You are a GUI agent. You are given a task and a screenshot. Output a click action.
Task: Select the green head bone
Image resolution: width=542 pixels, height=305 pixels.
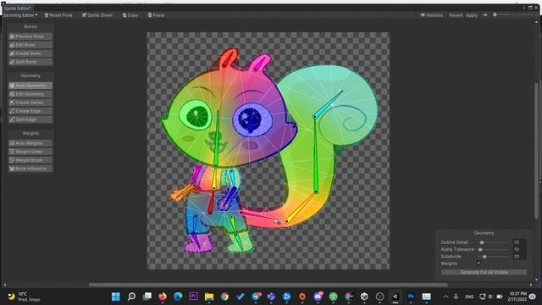(x=217, y=140)
